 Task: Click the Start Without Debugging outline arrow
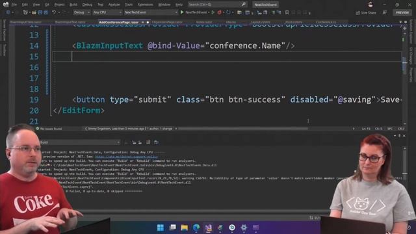[213, 12]
